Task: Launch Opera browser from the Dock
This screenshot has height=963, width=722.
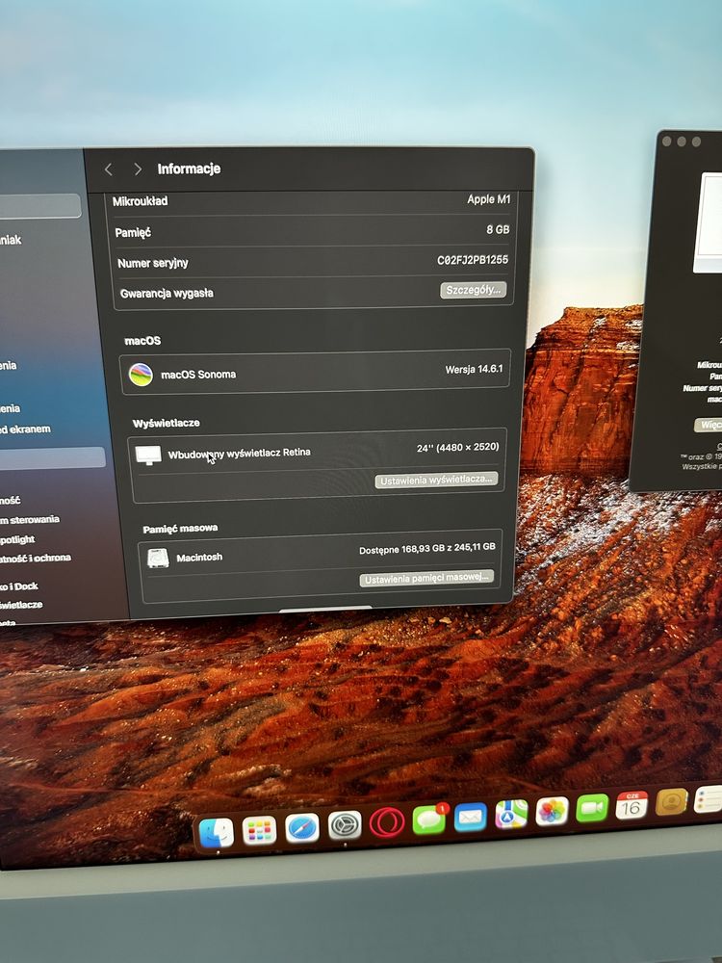Action: [x=387, y=821]
